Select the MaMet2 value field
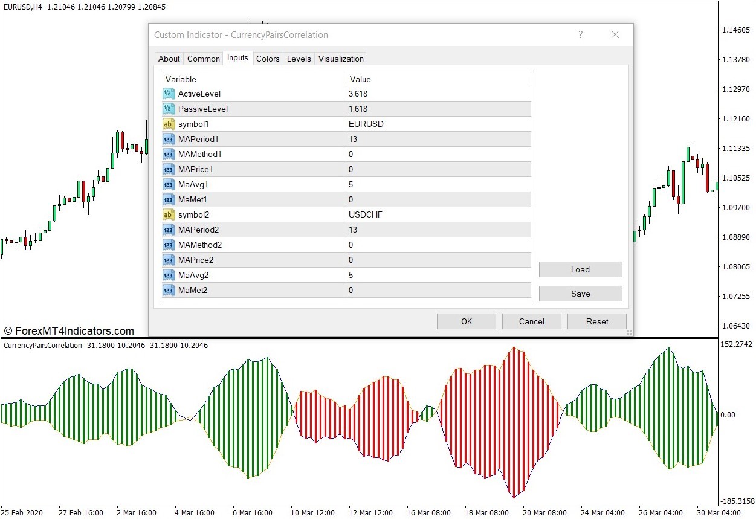Screen dimensions: 756x519 point(438,290)
